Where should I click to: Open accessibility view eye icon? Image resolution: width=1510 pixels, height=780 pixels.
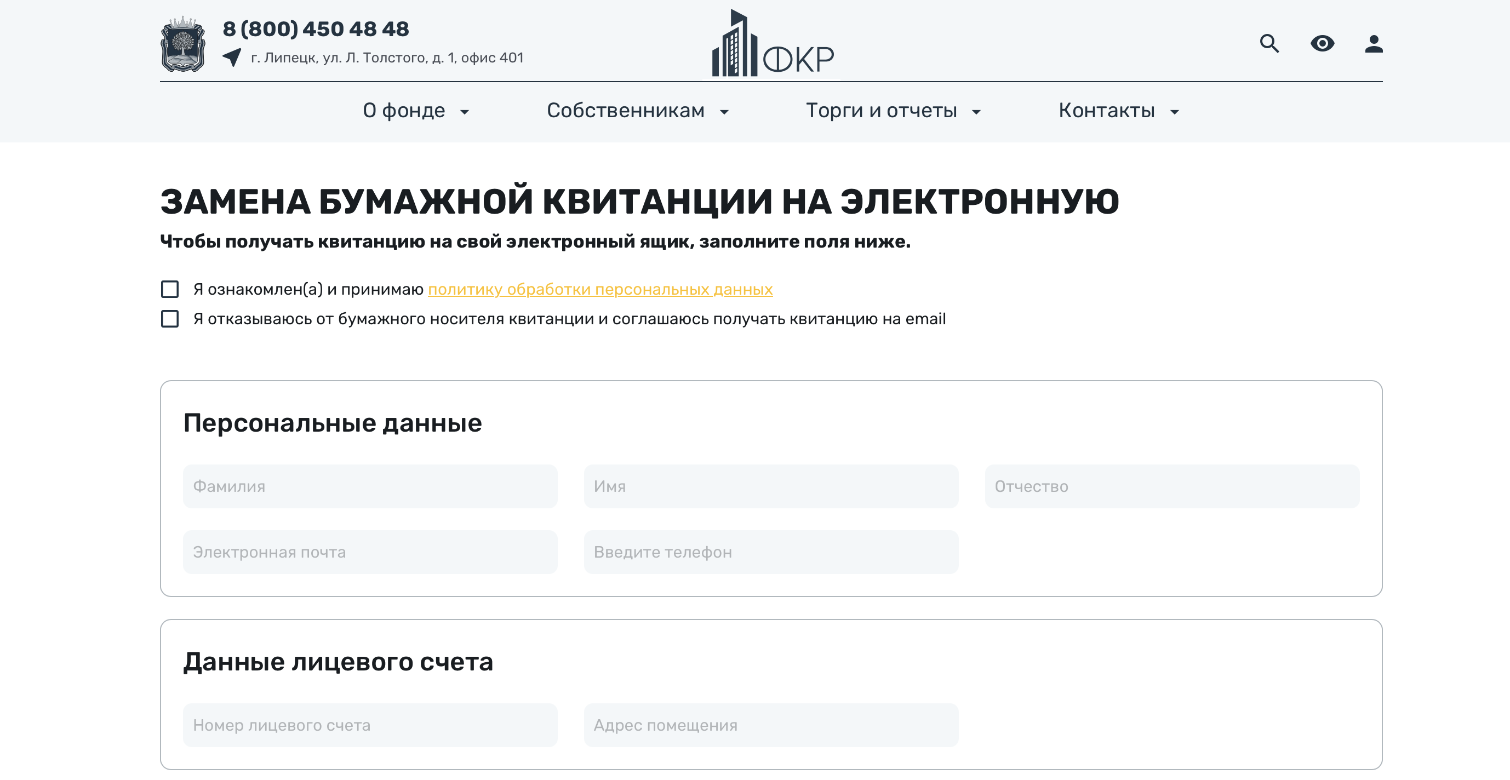1322,43
